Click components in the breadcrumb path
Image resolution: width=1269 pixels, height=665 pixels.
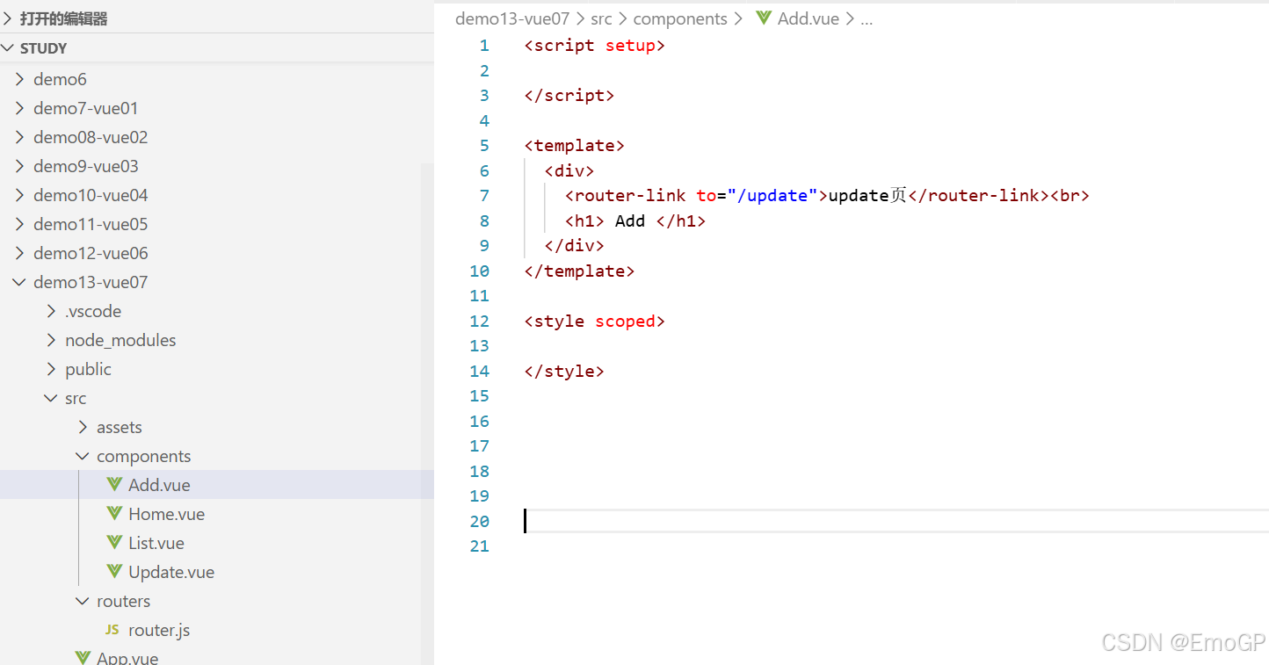point(680,18)
